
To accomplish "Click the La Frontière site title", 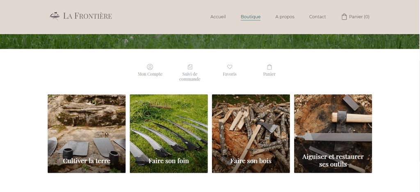I will pos(88,16).
